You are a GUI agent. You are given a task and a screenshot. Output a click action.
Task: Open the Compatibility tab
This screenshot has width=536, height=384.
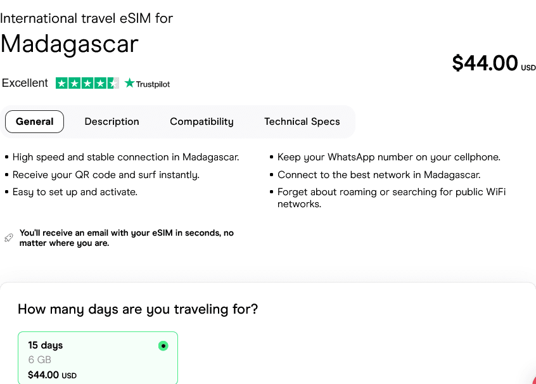click(201, 122)
